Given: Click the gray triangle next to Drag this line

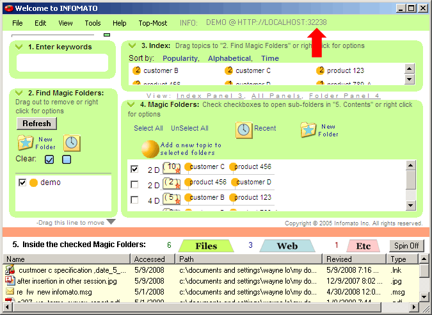Looking at the screenshot, I should [x=111, y=222].
